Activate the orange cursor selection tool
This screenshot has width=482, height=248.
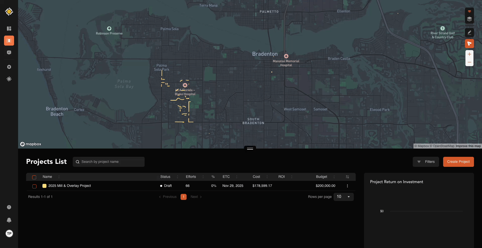click(469, 44)
